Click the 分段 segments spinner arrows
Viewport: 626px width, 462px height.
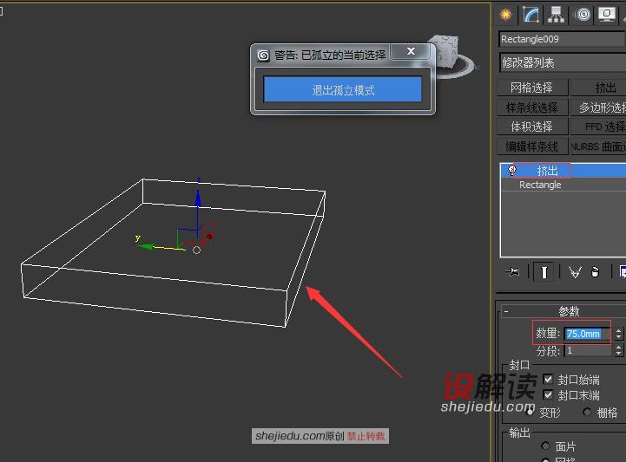click(618, 350)
